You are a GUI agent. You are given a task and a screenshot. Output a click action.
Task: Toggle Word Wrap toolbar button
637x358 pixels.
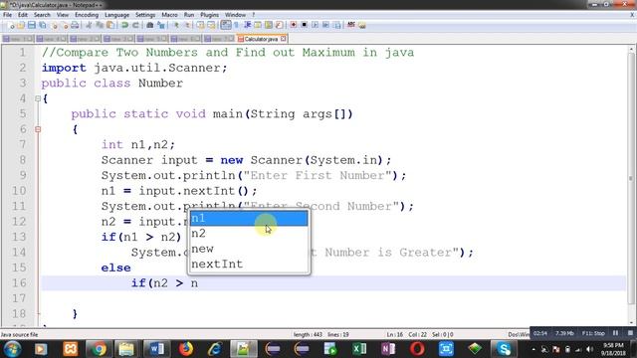click(226, 25)
